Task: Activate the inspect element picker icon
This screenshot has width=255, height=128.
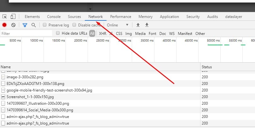Action: tap(5, 17)
